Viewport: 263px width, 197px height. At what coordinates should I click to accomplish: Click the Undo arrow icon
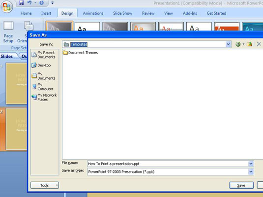pyautogui.click(x=29, y=2)
